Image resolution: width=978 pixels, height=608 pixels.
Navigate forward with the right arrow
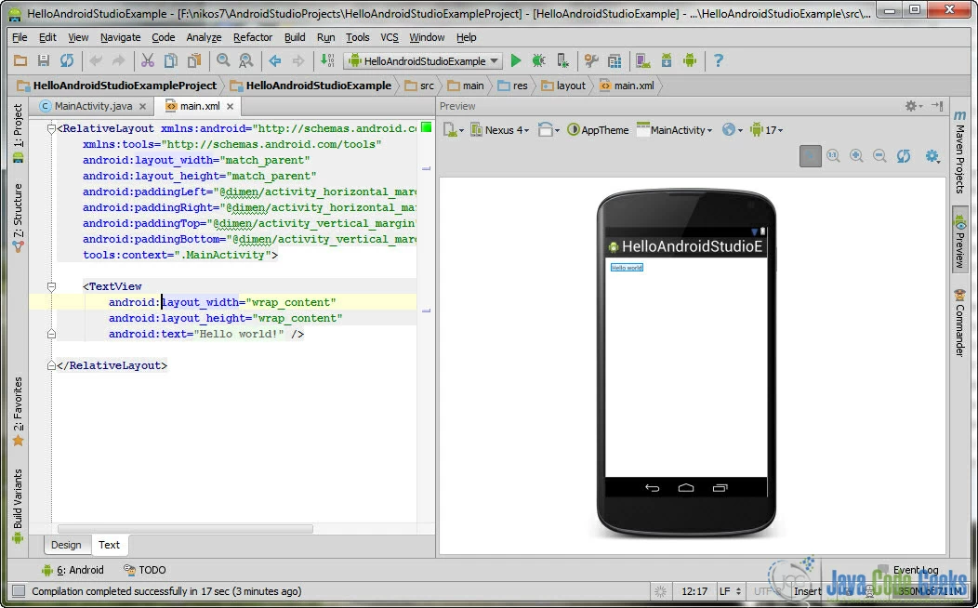(298, 60)
